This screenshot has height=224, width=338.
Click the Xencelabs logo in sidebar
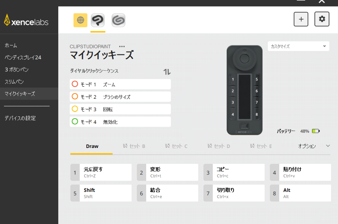tap(26, 20)
